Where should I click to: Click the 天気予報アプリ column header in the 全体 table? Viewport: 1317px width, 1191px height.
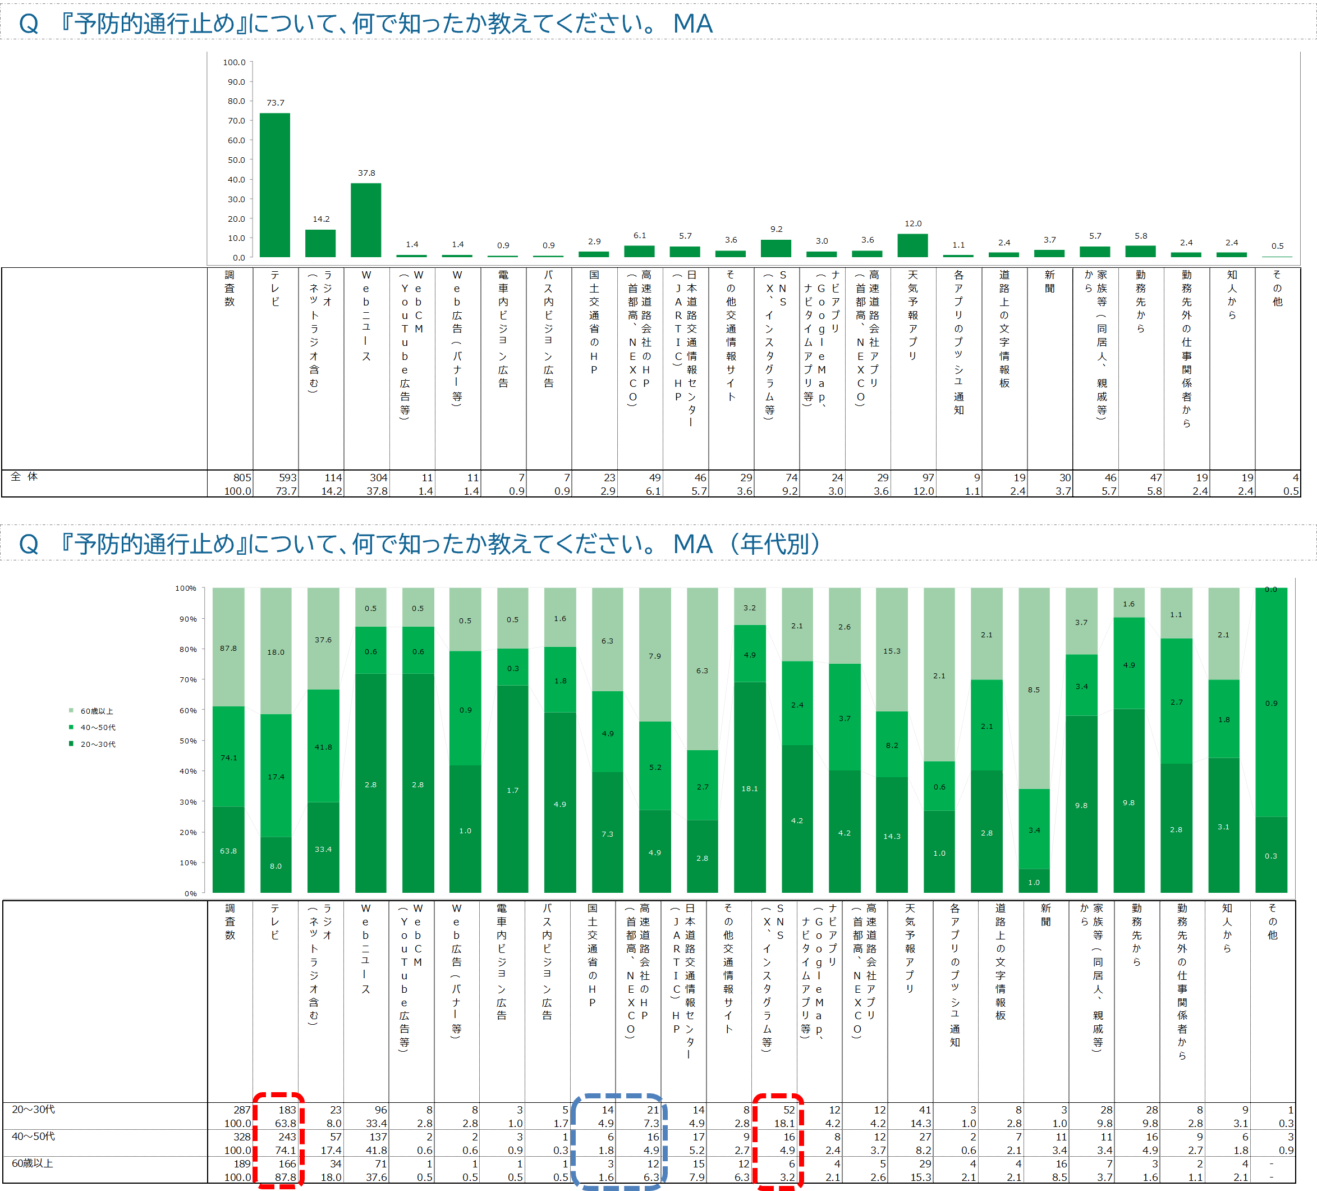tap(912, 315)
